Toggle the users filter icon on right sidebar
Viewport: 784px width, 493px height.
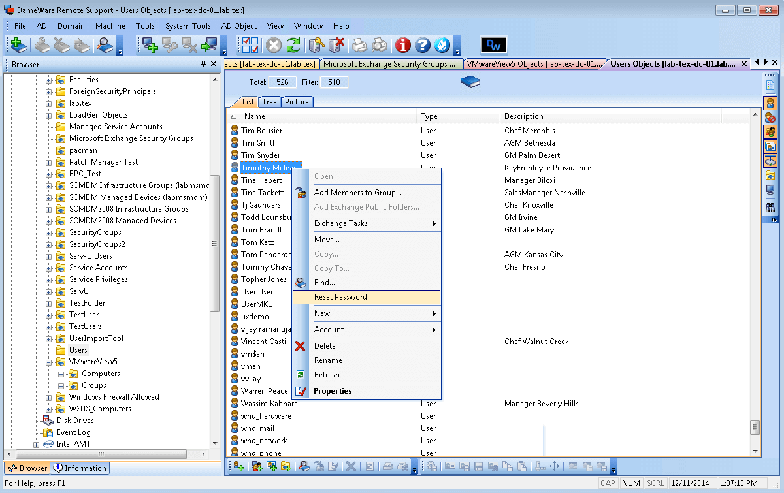point(770,103)
